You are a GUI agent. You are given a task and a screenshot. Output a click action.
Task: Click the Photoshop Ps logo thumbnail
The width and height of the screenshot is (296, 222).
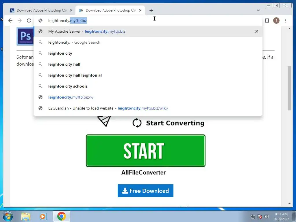(x=25, y=36)
